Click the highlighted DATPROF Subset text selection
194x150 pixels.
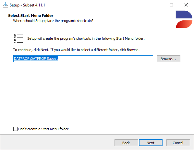36,59
